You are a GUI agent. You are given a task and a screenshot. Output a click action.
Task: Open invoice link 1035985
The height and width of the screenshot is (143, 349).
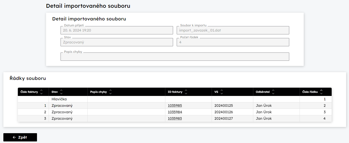pos(175,106)
